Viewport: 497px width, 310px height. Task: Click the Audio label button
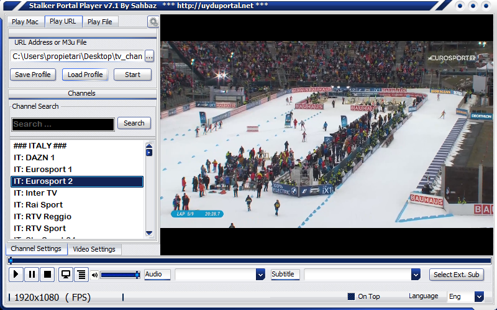point(157,274)
